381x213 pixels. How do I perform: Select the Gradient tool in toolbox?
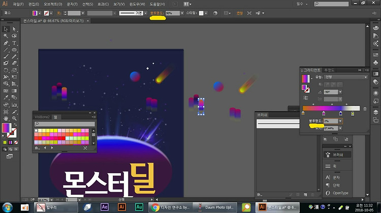click(14, 91)
